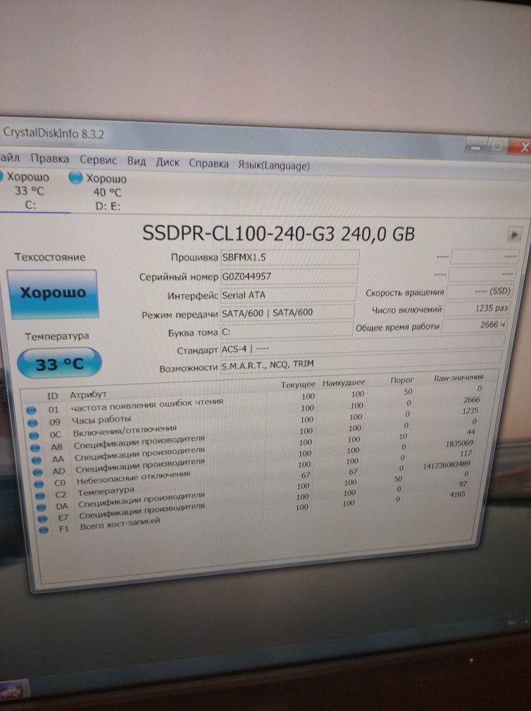Click the Буква тома field showing C:
This screenshot has height=711, width=531.
click(286, 330)
